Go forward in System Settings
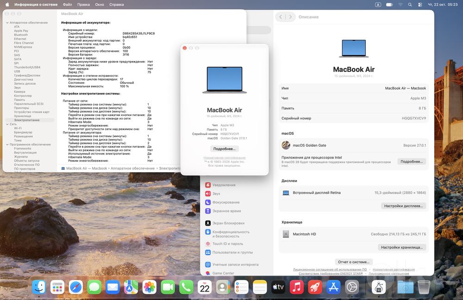Image resolution: width=463 pixels, height=300 pixels. point(290,17)
